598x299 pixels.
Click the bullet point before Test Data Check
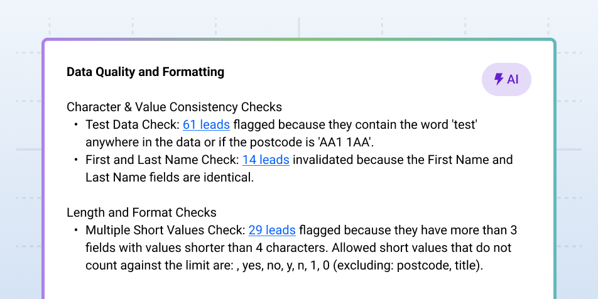pos(76,125)
